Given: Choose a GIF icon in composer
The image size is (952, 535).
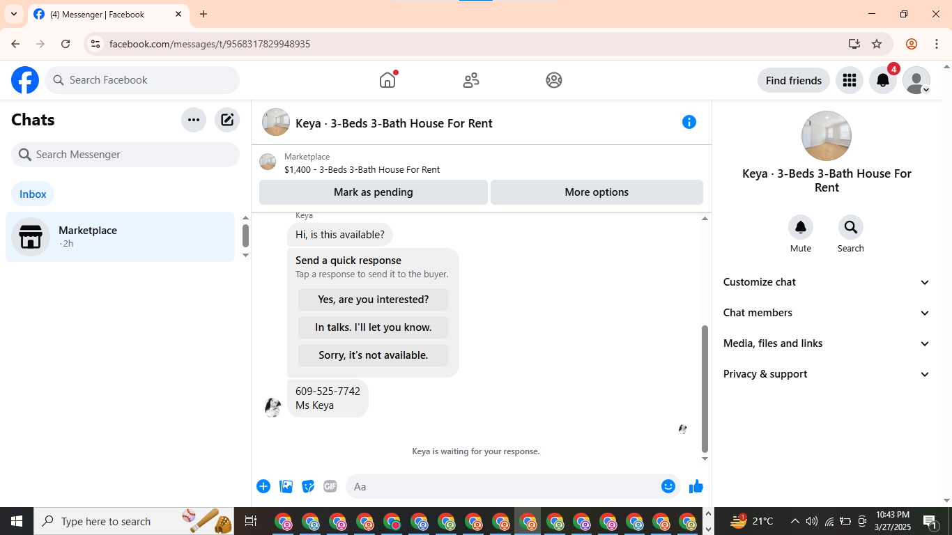Looking at the screenshot, I should (330, 486).
